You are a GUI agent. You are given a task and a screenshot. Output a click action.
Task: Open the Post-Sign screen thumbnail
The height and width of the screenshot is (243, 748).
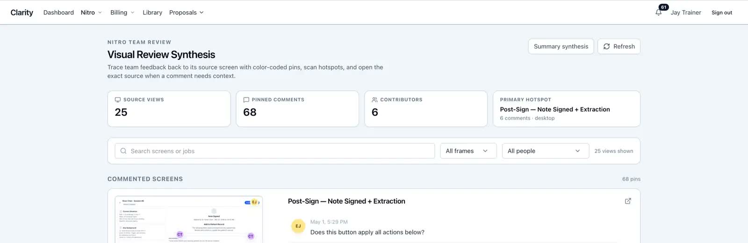coord(189,219)
